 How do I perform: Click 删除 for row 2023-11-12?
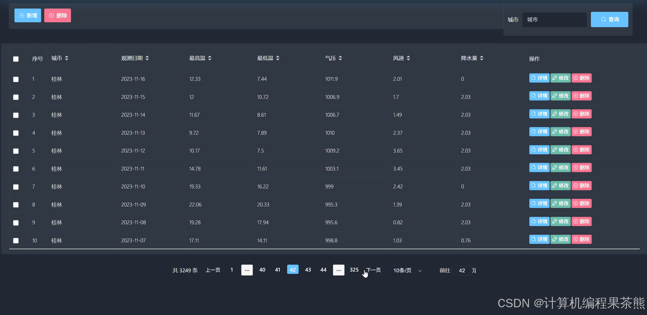pos(582,150)
